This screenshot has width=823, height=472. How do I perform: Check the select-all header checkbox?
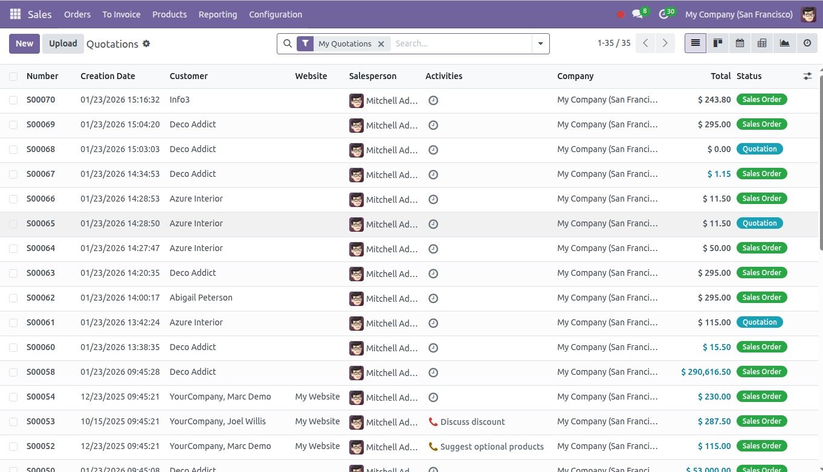13,76
